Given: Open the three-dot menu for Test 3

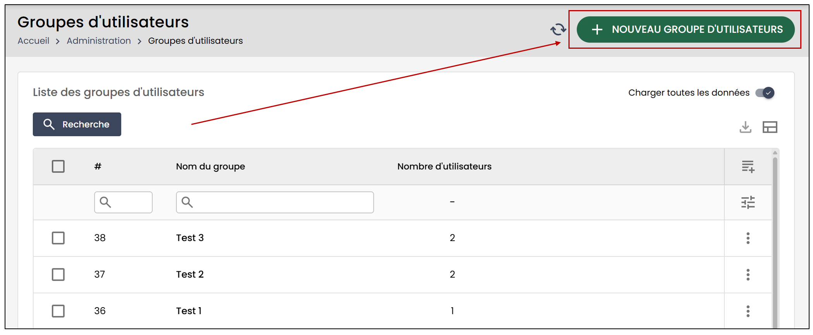Looking at the screenshot, I should click(x=748, y=238).
